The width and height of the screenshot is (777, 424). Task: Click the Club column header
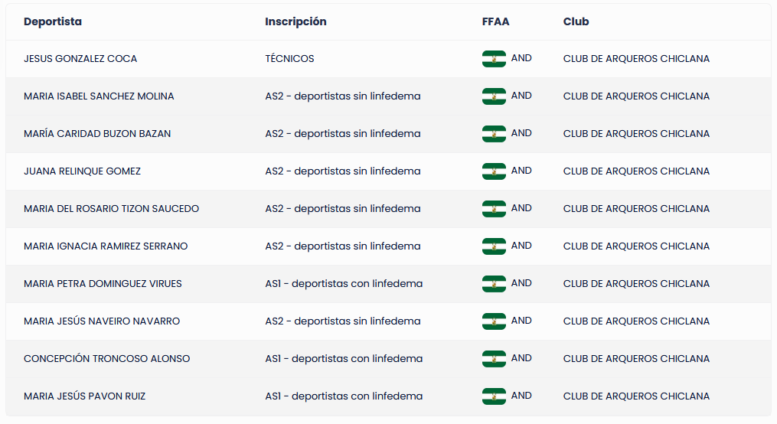(x=576, y=21)
